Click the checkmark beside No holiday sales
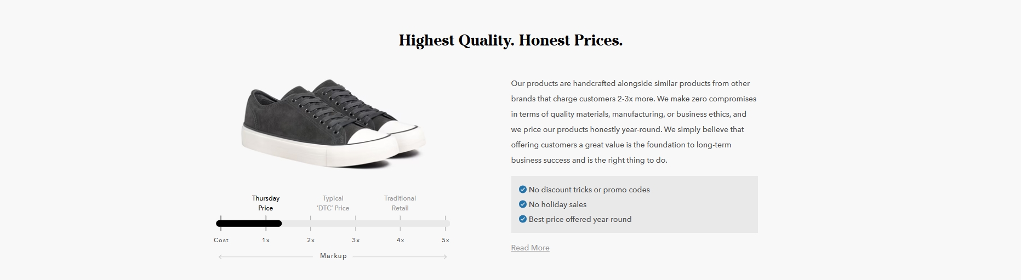The width and height of the screenshot is (1021, 280). [x=522, y=204]
